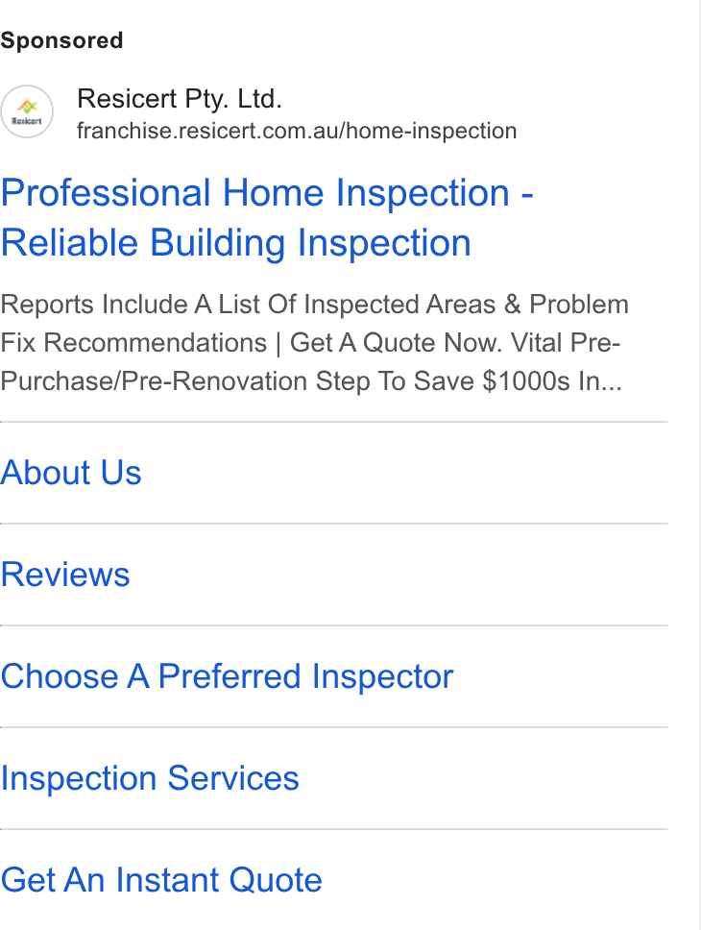Open the franchise.resicert.com.au/home-inspection URL
Screen dimensions: 701x930
(297, 131)
